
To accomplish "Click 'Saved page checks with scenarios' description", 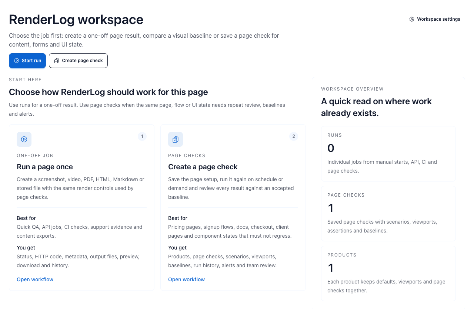I will point(382,226).
